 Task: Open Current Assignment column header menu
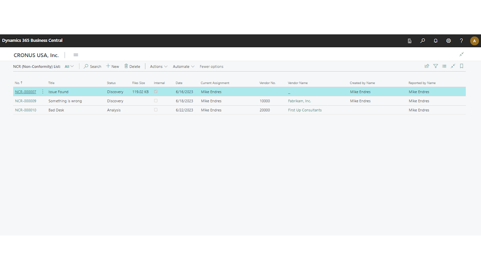click(x=215, y=83)
